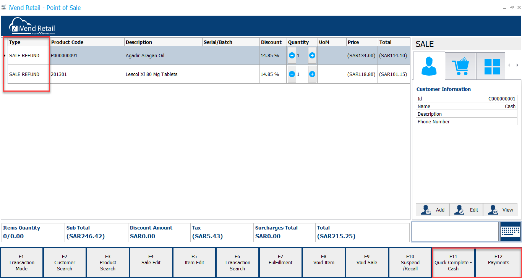Select the (SAR101.15) total cell
522x278 pixels.
coord(394,74)
